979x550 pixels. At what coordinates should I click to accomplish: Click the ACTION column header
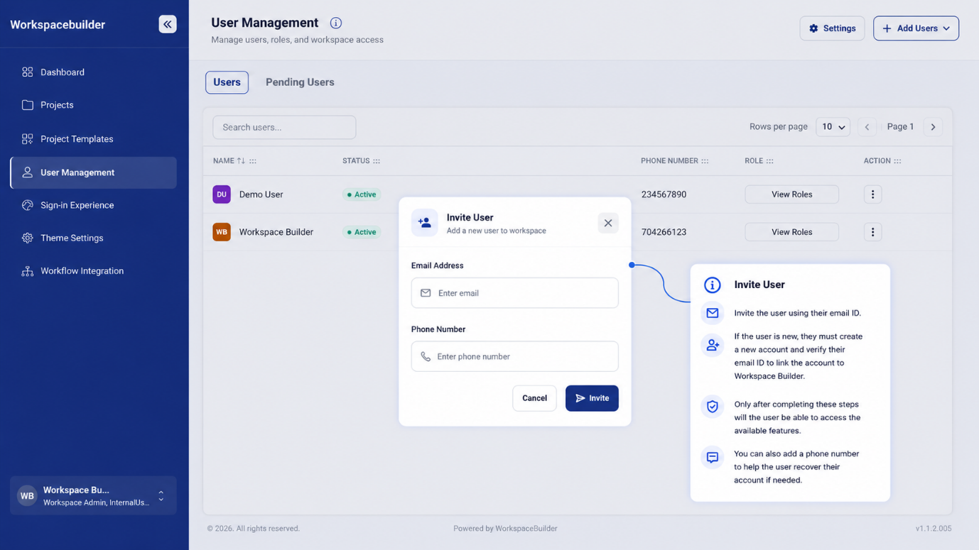coord(877,161)
